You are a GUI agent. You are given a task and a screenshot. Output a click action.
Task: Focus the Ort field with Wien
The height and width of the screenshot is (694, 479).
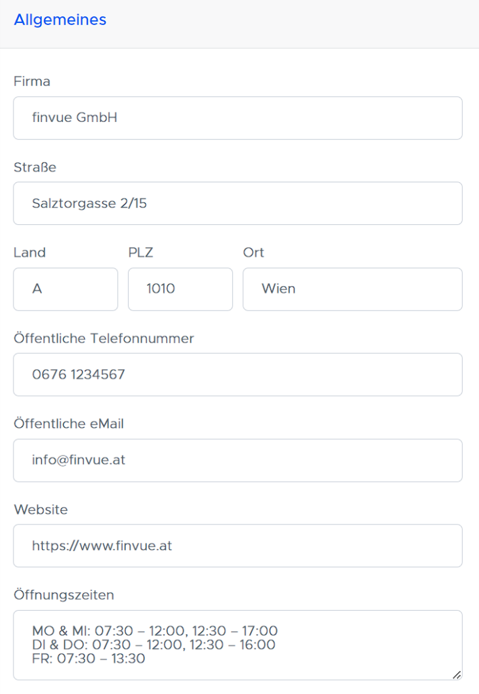point(352,289)
